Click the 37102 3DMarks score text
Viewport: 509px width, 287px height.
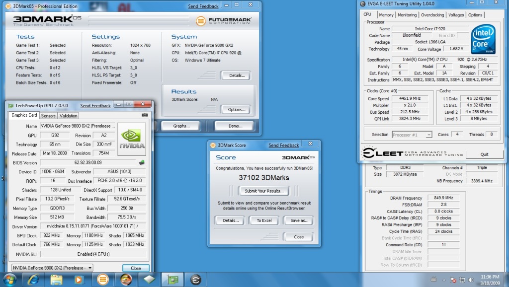[263, 178]
